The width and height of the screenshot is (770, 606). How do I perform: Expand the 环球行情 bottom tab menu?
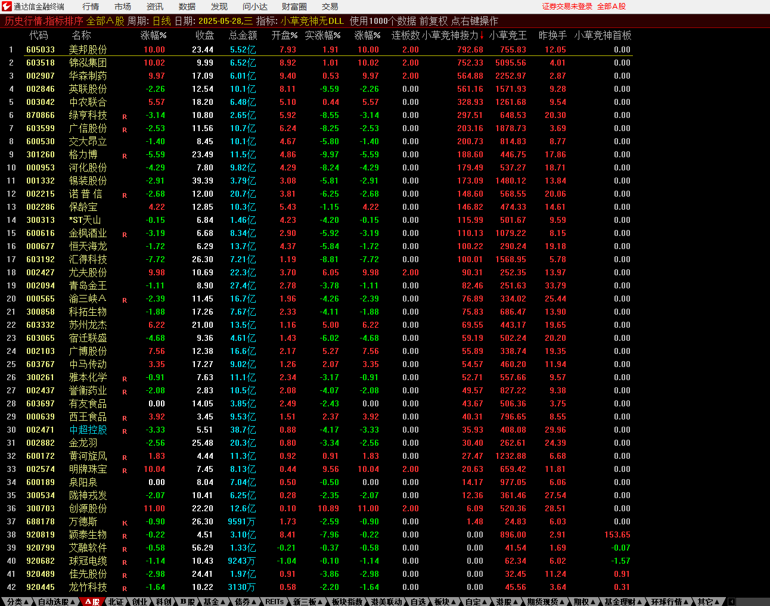pyautogui.click(x=670, y=602)
